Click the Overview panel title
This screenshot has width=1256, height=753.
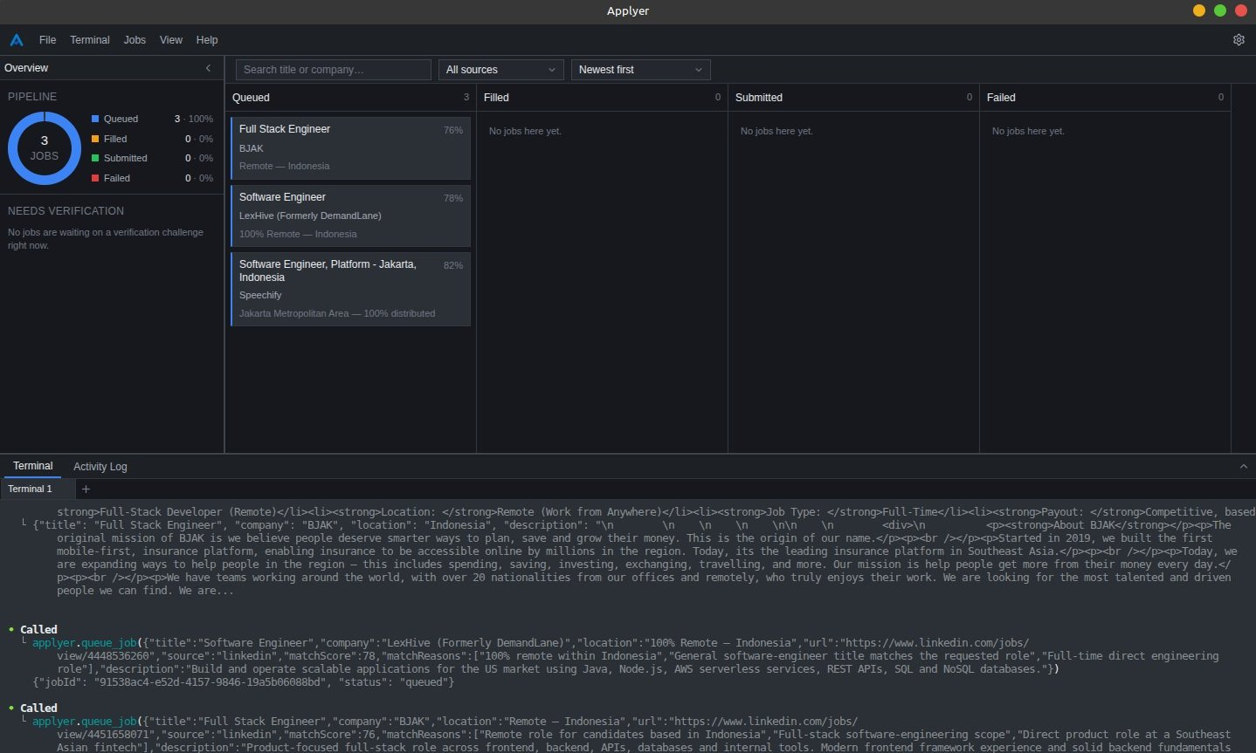click(x=26, y=68)
